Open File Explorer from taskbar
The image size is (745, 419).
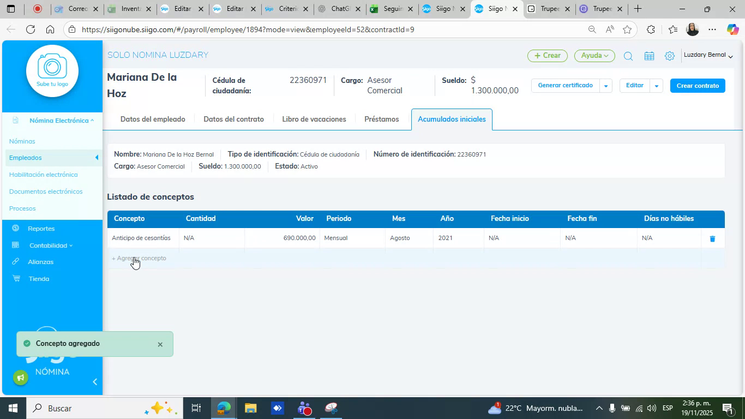pos(250,408)
